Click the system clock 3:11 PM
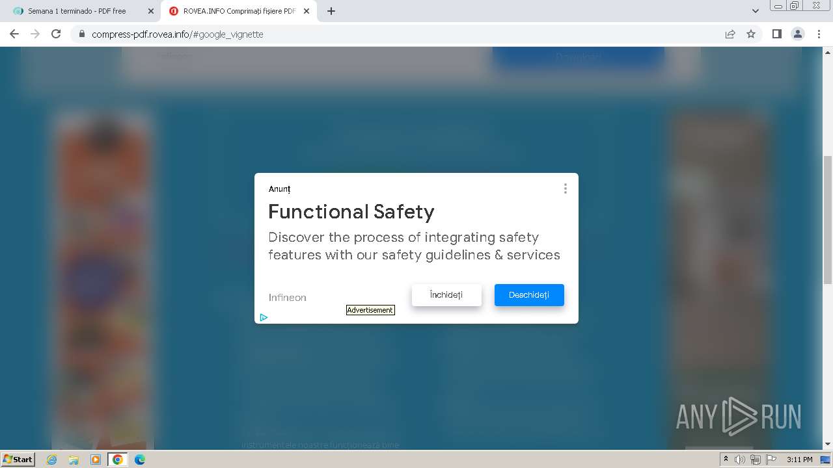This screenshot has height=468, width=833. pyautogui.click(x=799, y=460)
